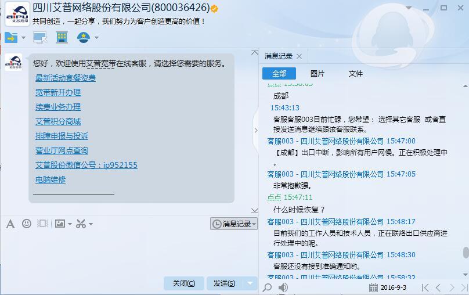Click the history scrollbar down arrow
This screenshot has height=295, width=469.
click(x=466, y=275)
